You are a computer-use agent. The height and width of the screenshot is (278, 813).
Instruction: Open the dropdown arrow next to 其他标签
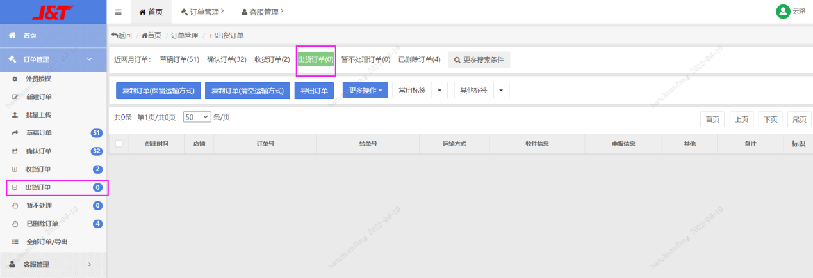[x=501, y=91]
